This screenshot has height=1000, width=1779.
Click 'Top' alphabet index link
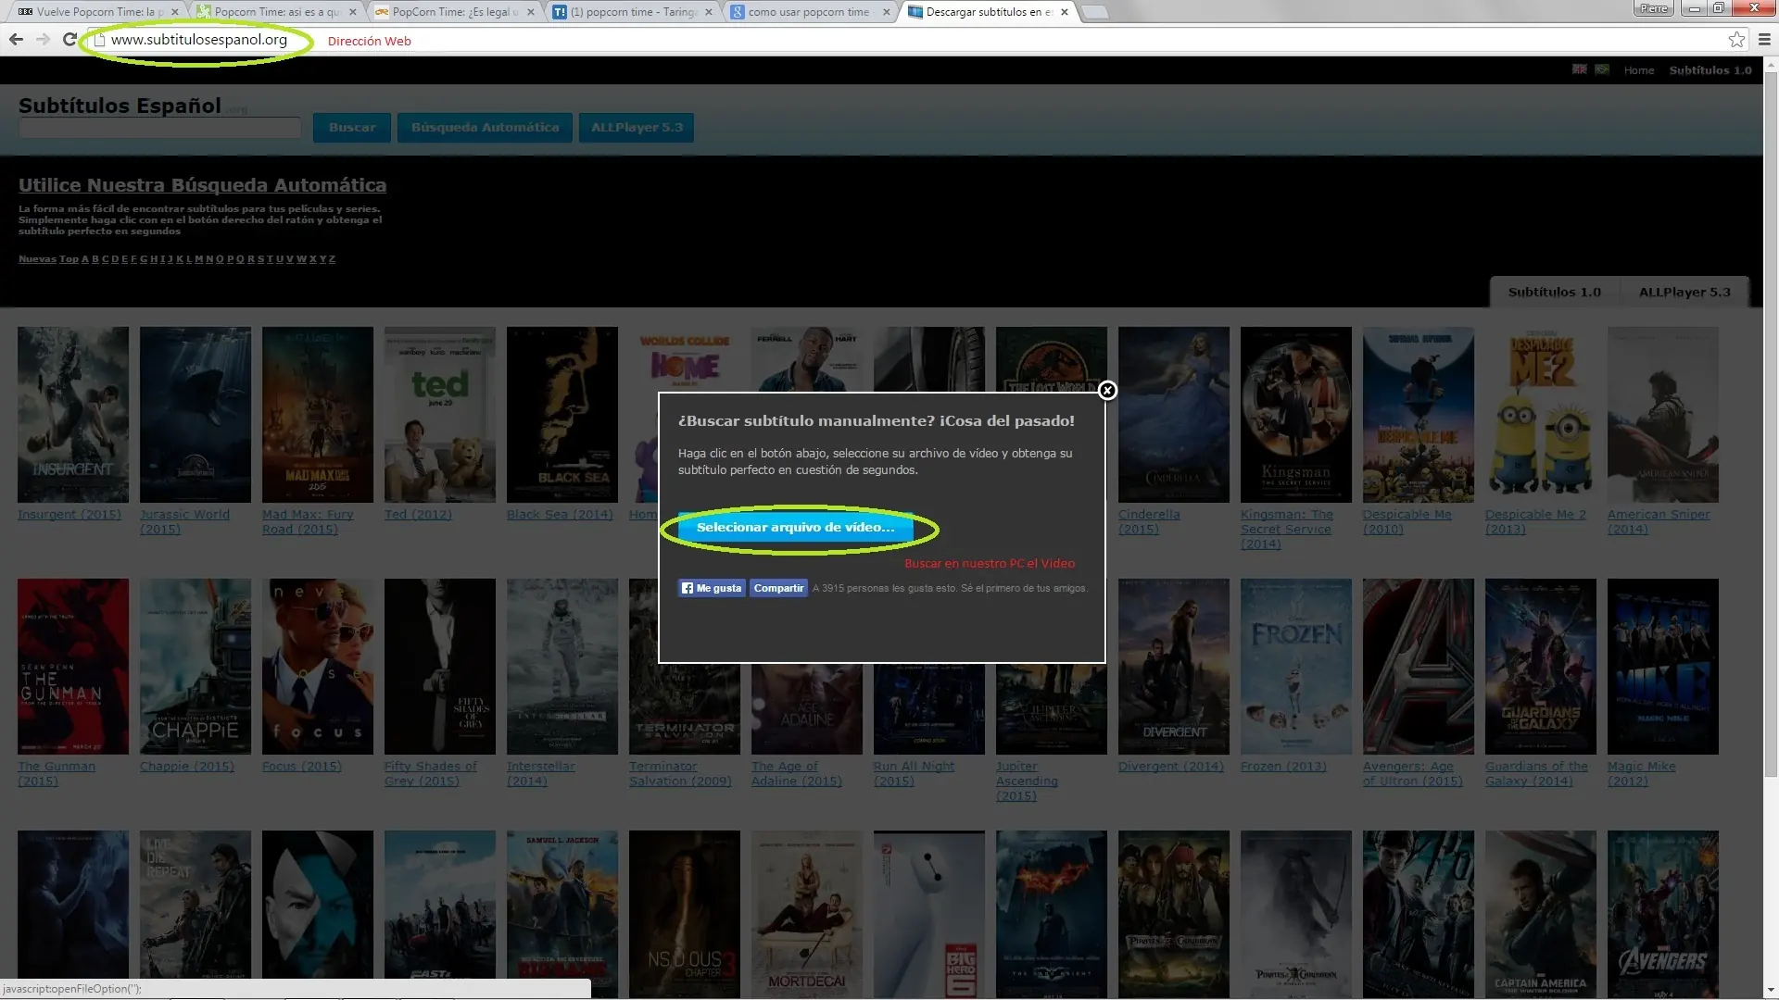(69, 259)
